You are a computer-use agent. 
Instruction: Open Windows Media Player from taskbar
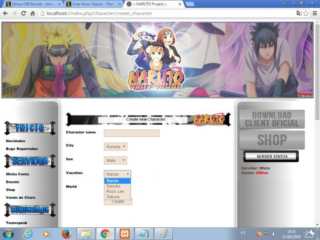(46, 234)
